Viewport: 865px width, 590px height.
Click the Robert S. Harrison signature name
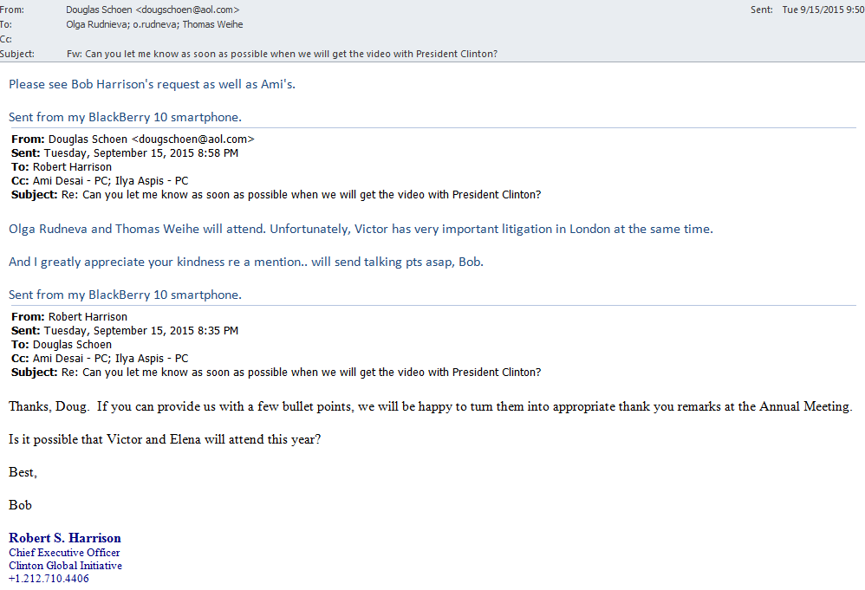(x=65, y=538)
